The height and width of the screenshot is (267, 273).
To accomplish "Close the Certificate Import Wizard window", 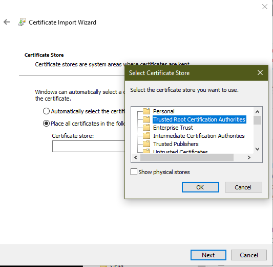I will coord(265,7).
